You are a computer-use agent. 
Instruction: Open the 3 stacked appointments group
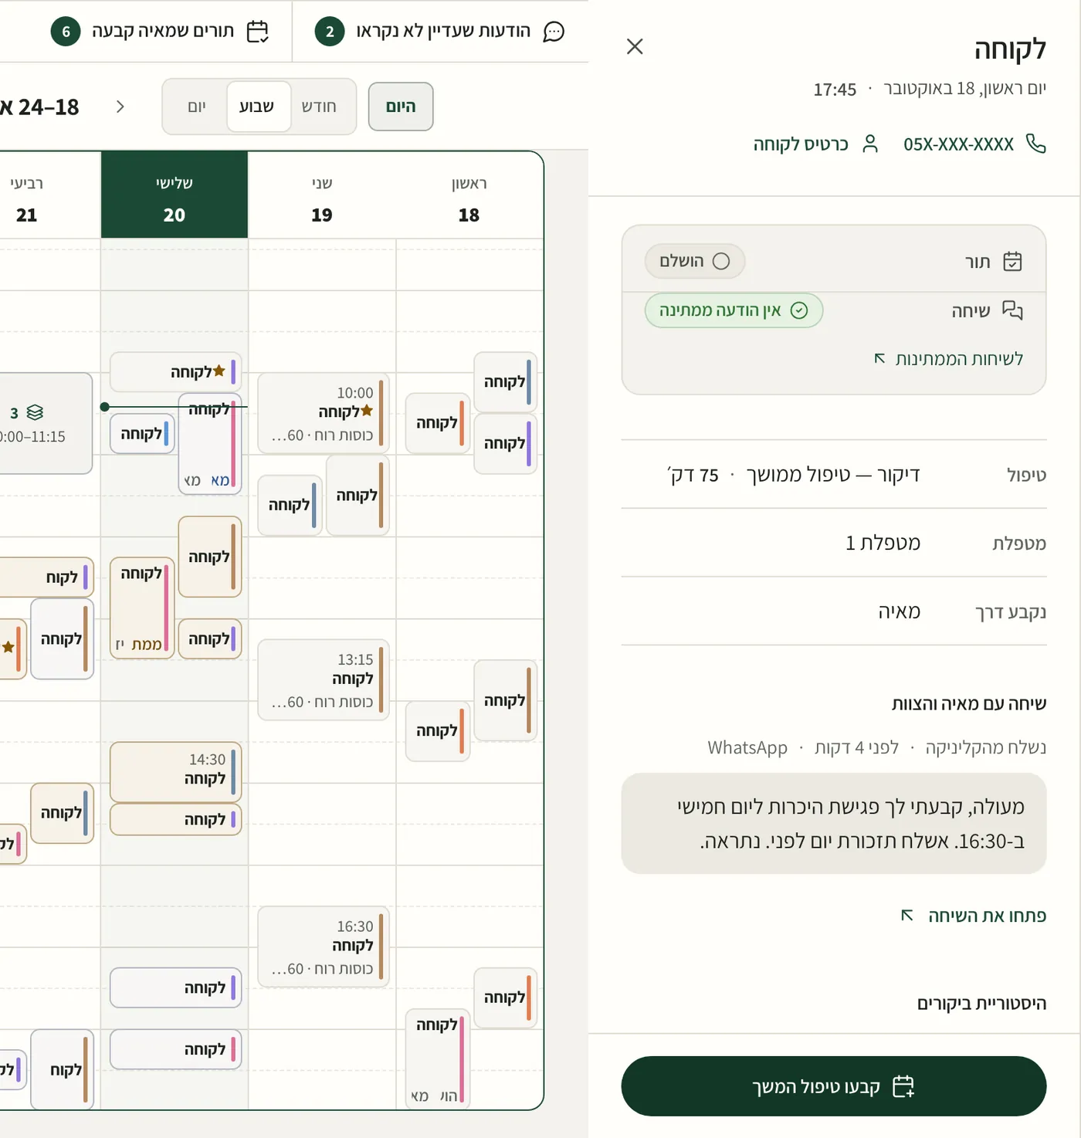click(42, 423)
